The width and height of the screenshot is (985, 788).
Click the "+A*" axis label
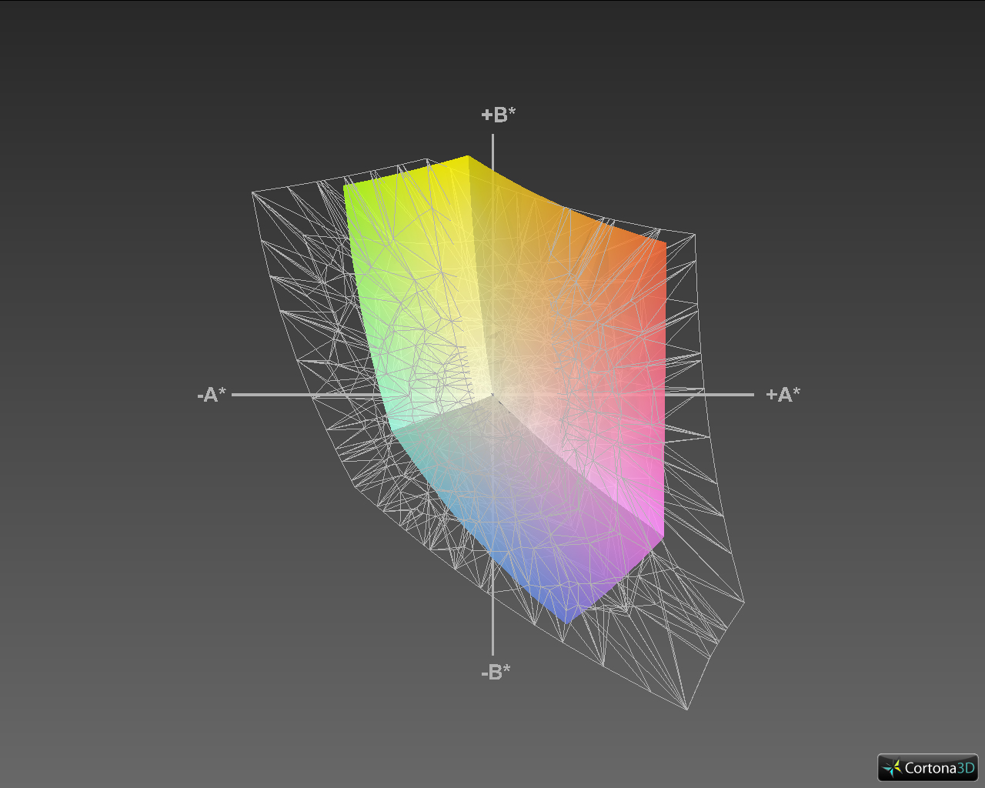pyautogui.click(x=783, y=395)
